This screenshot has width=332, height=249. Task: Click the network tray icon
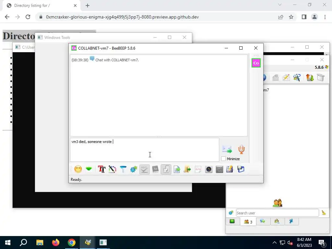pyautogui.click(x=282, y=243)
